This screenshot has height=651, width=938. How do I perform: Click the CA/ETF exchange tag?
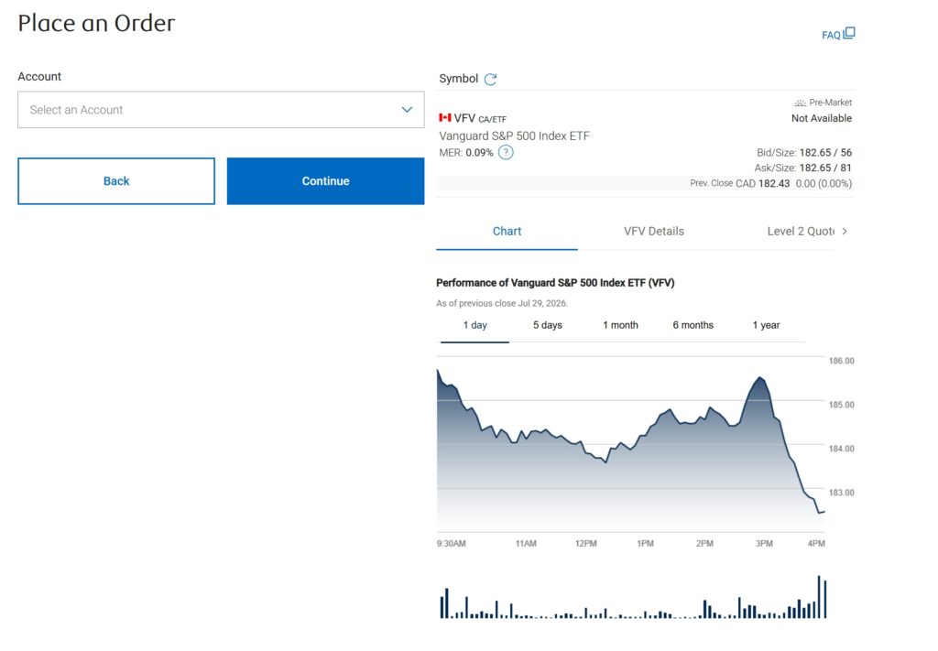pos(492,120)
